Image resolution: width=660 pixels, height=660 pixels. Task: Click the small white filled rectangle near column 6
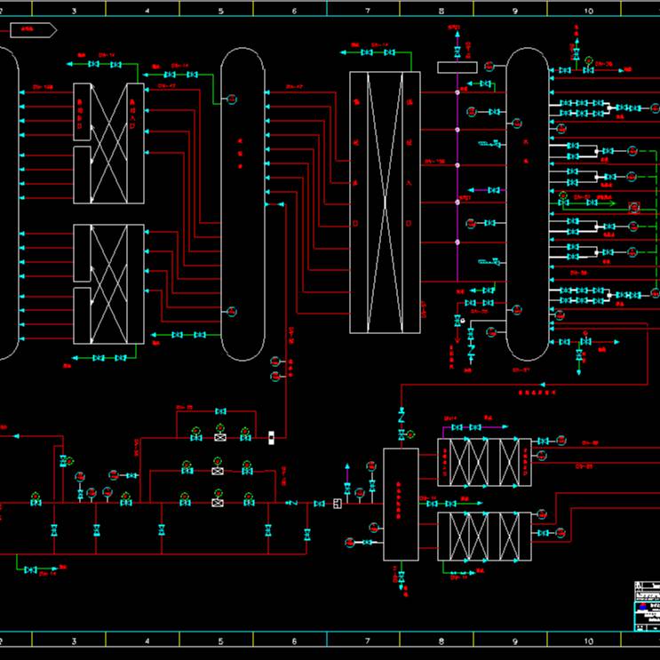[271, 436]
